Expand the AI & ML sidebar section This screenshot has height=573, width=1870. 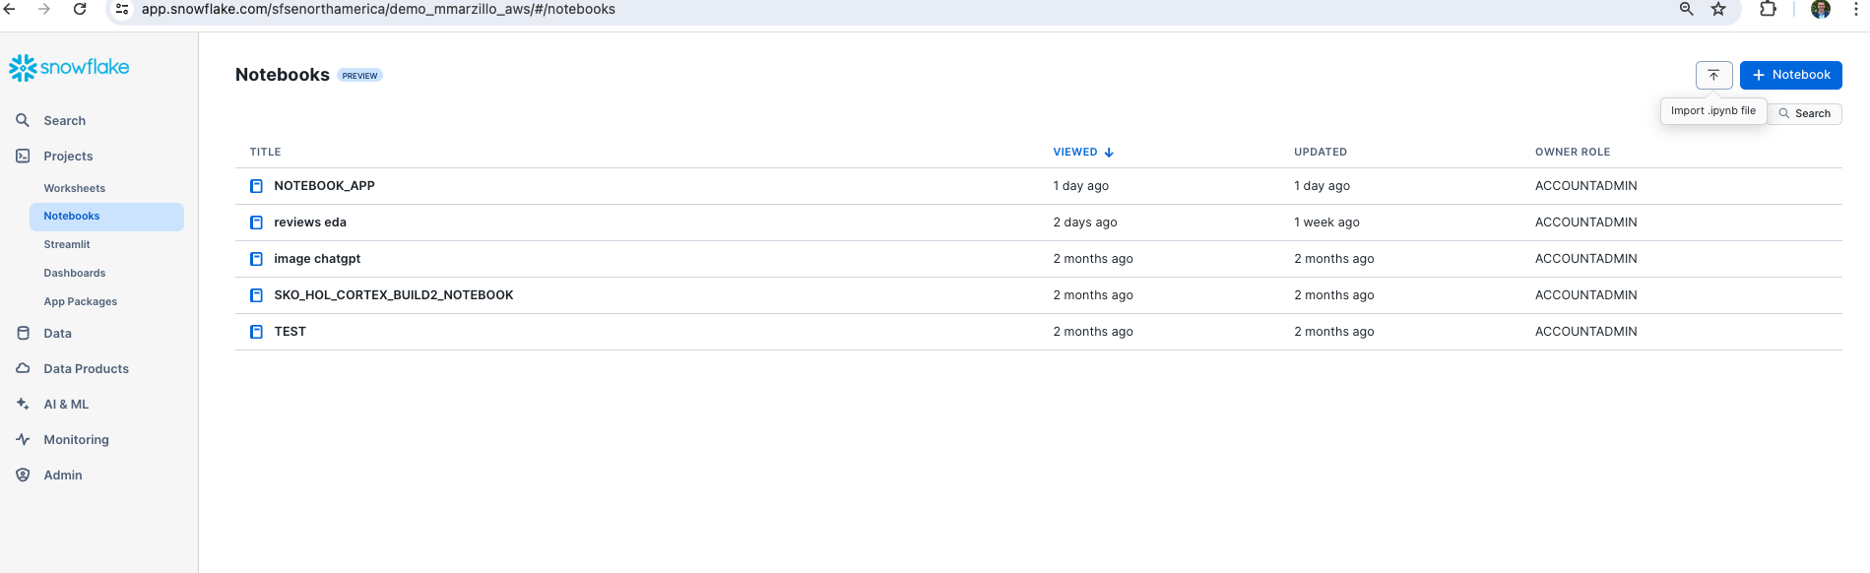point(66,405)
